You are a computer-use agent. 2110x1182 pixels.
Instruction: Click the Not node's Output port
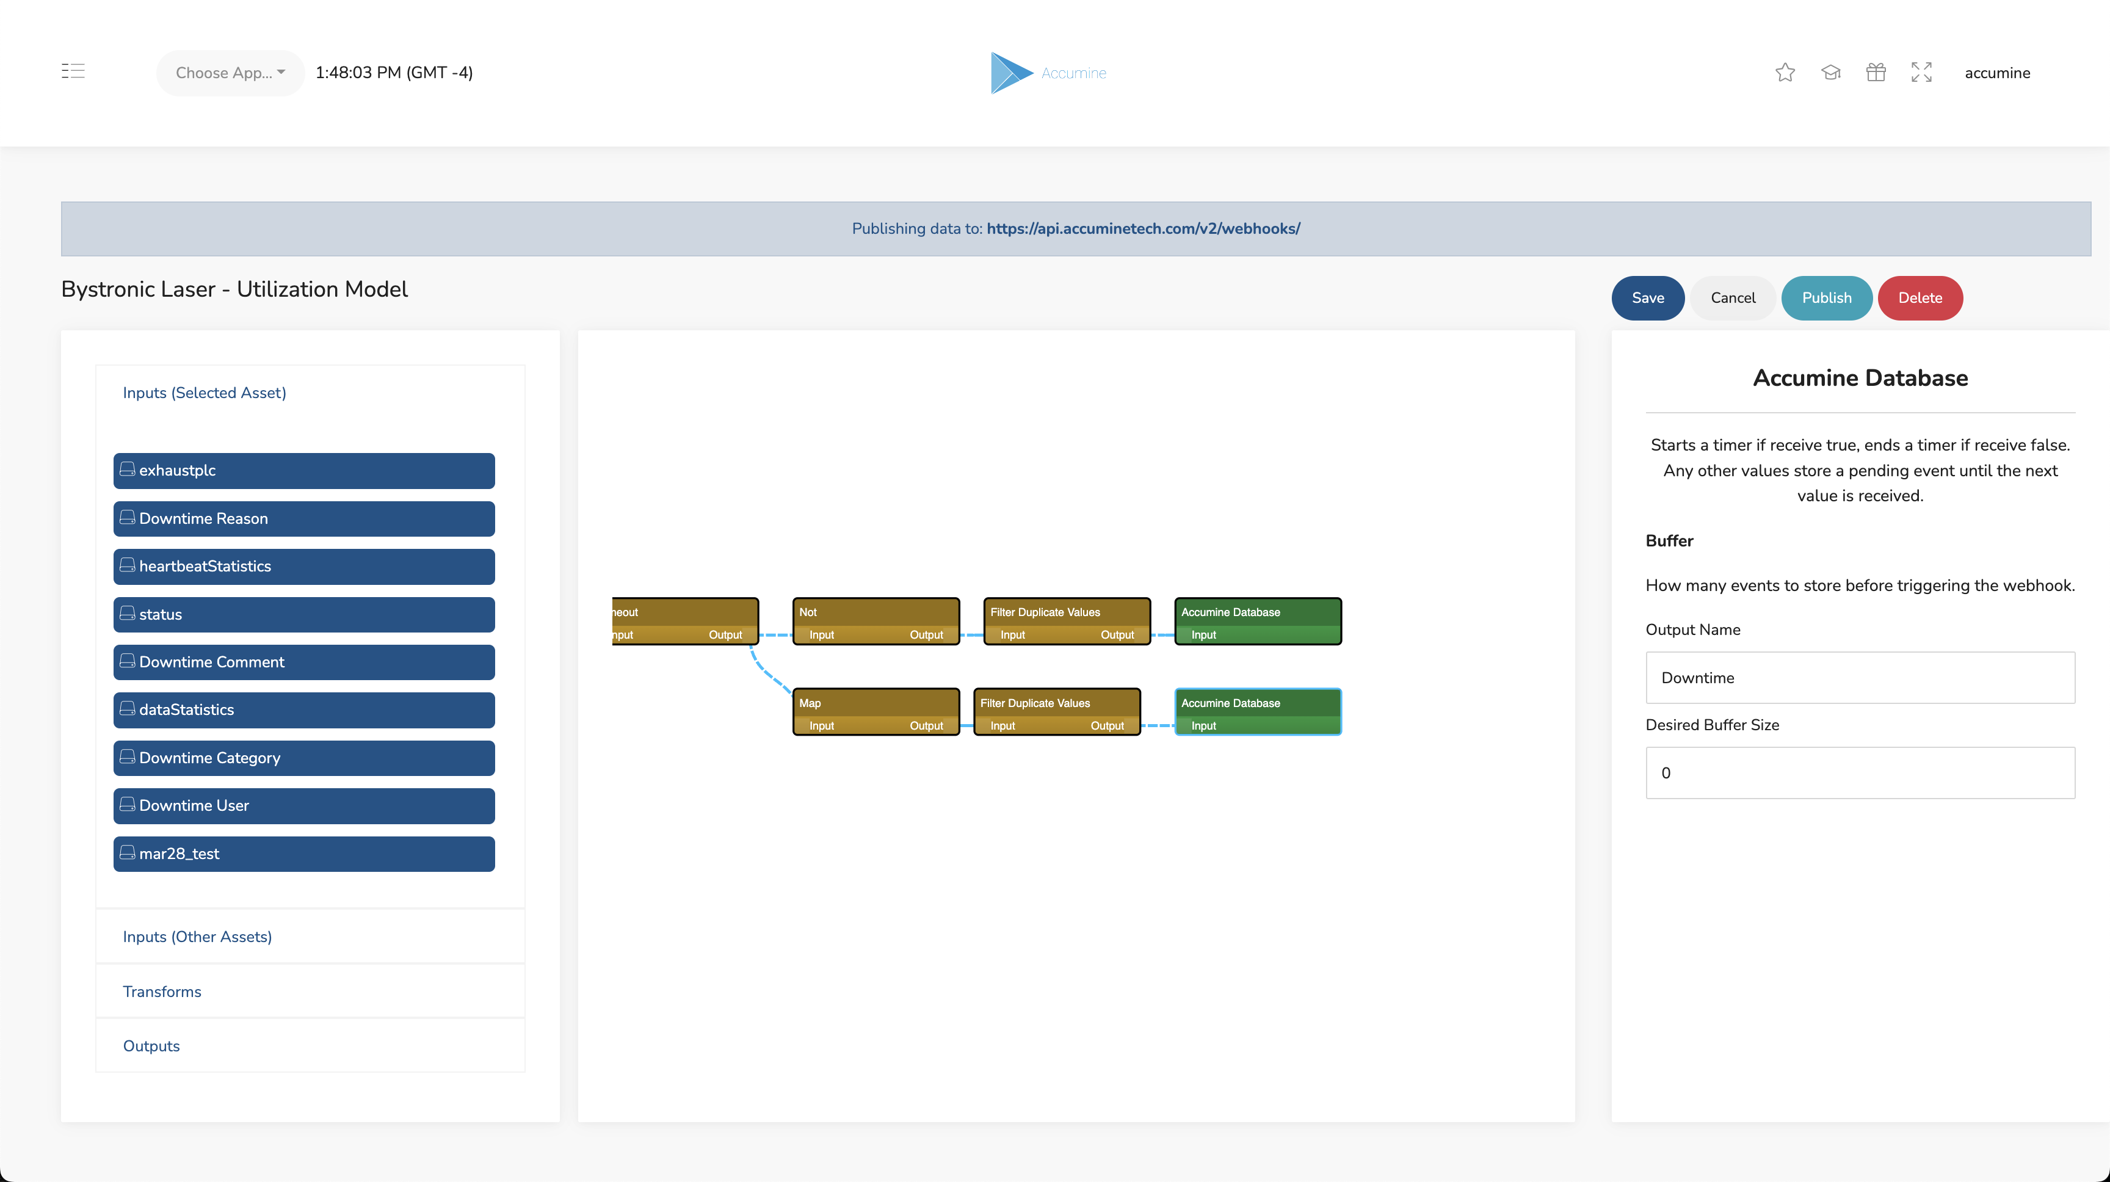(x=926, y=635)
